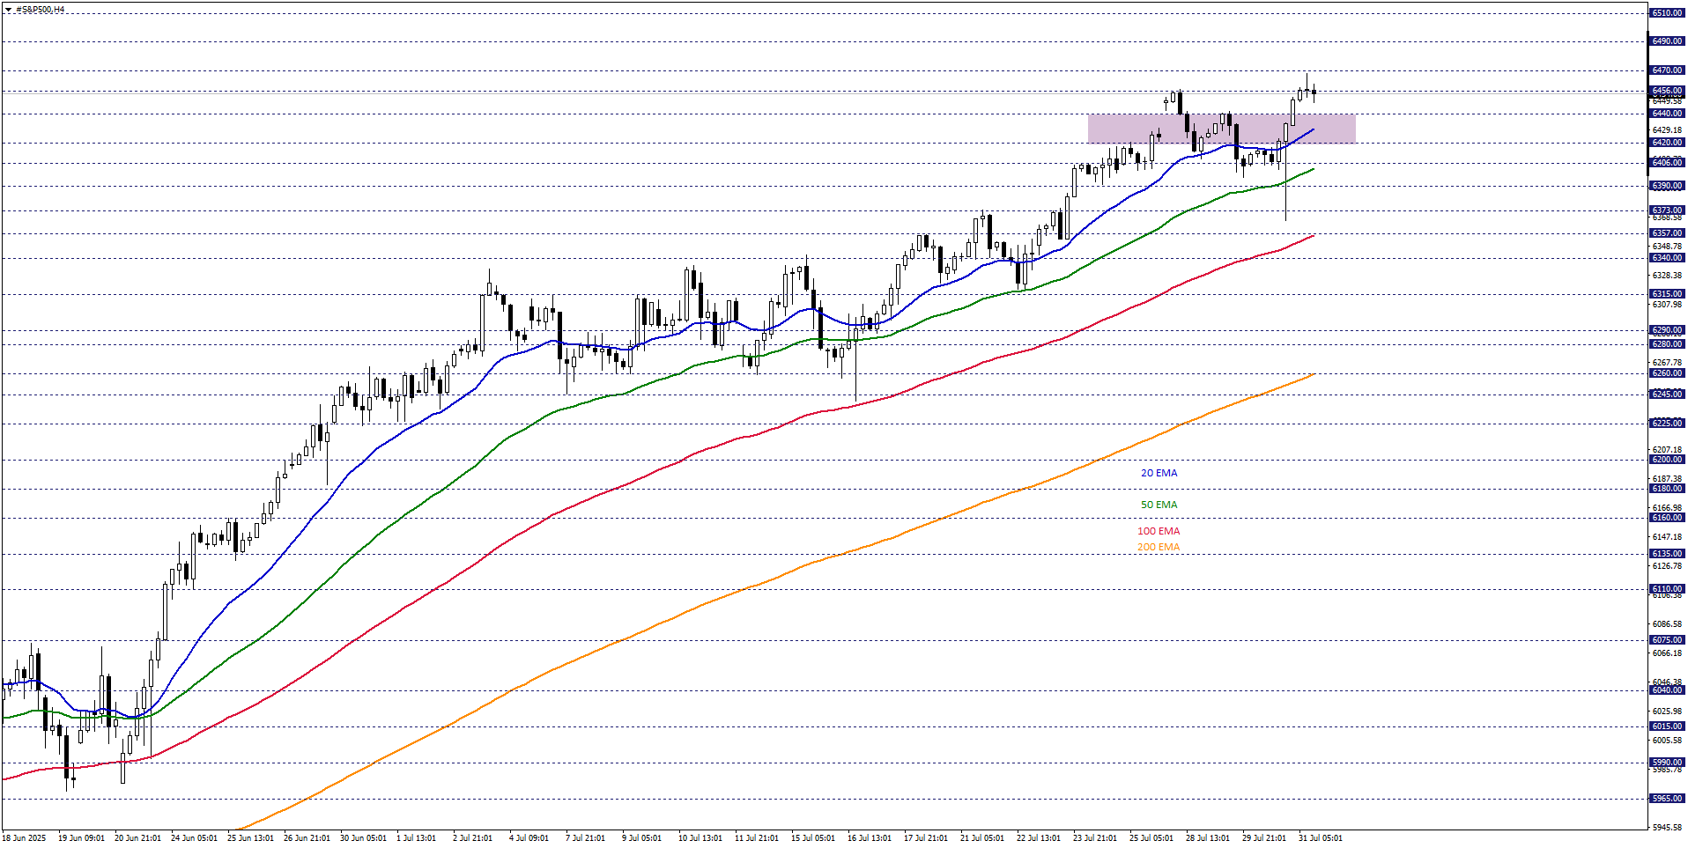Select the 6373.00 price level label
Screen dimensions: 1688x848
coord(1667,210)
